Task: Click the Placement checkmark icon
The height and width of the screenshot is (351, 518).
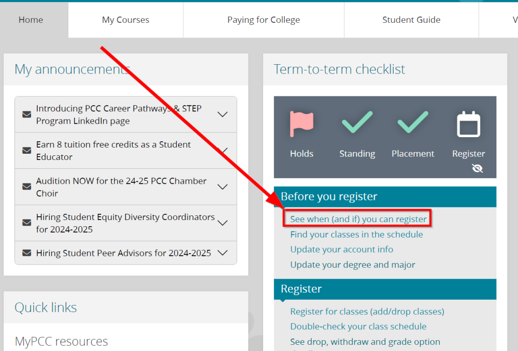Action: coord(413,122)
